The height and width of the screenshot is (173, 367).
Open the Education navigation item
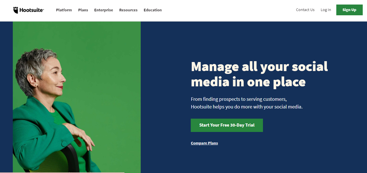tap(153, 10)
